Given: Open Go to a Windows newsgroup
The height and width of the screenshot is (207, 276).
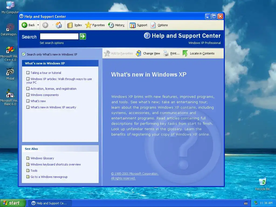Looking at the screenshot, I should (x=49, y=177).
